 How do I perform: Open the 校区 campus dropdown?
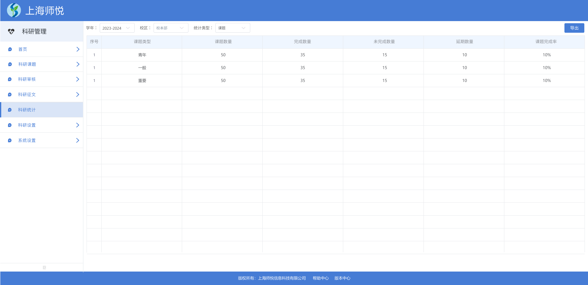point(171,28)
